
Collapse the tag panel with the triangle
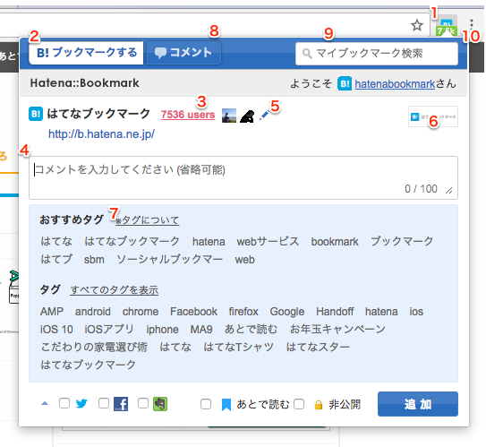tap(45, 404)
